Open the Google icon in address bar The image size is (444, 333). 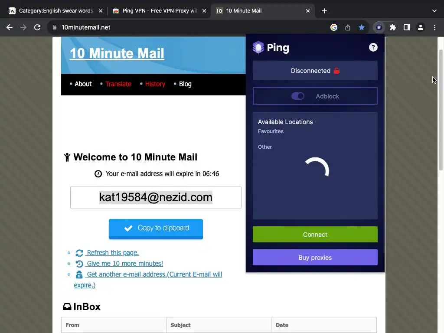[334, 27]
